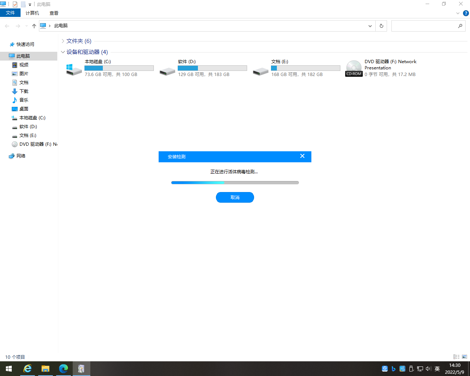Click the virus detection progress bar
470x376 pixels.
(235, 182)
